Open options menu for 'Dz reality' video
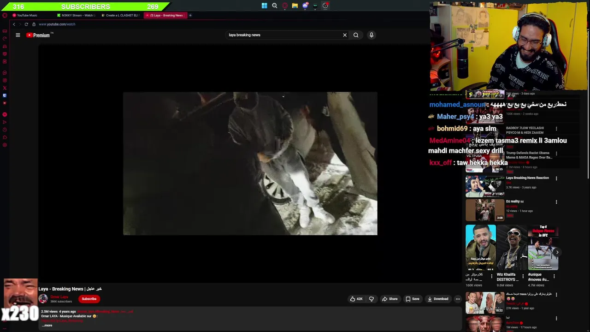Image resolution: width=590 pixels, height=332 pixels. point(556,202)
